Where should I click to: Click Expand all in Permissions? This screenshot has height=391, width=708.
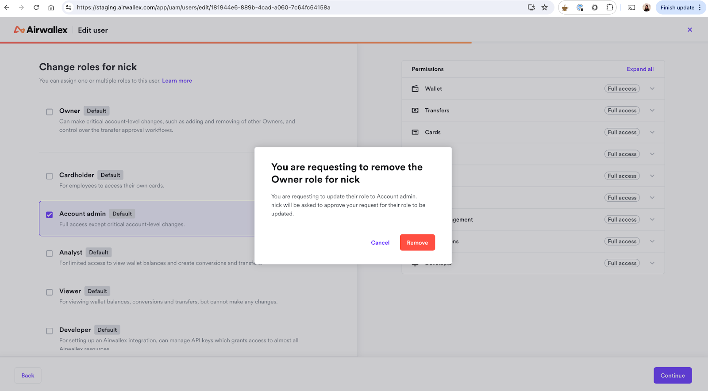[640, 69]
